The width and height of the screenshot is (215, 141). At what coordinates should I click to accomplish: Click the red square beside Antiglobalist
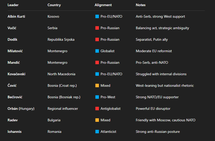pos(97,109)
